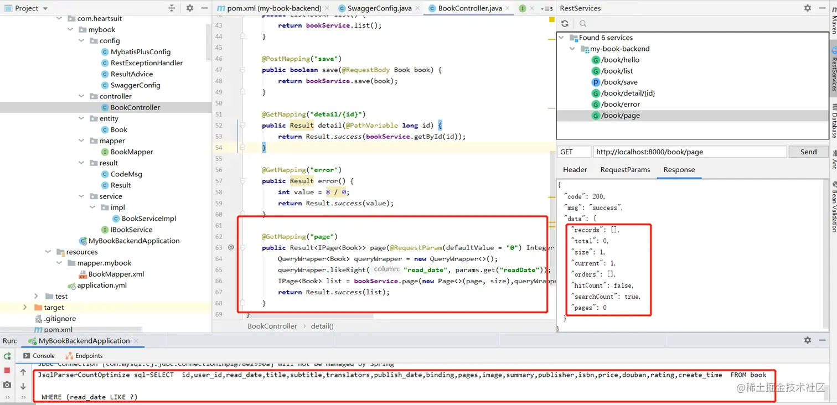The height and width of the screenshot is (405, 837).
Task: Click the request URL input field
Action: (x=690, y=151)
